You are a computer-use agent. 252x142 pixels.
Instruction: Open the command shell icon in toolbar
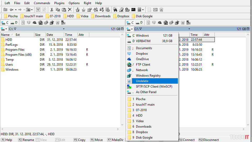pyautogui.click(x=133, y=10)
